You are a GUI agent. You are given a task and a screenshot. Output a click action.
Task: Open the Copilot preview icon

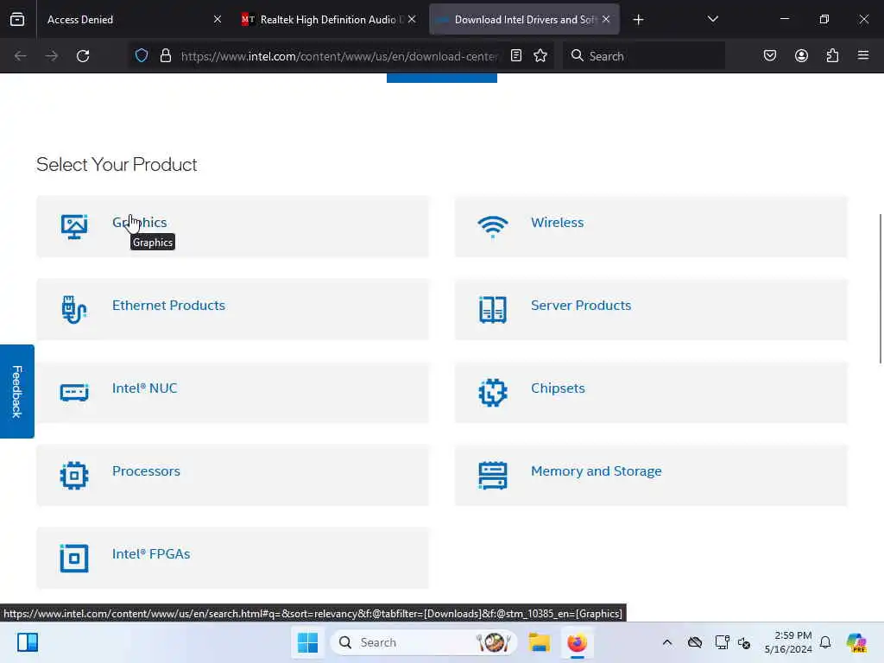[856, 642]
